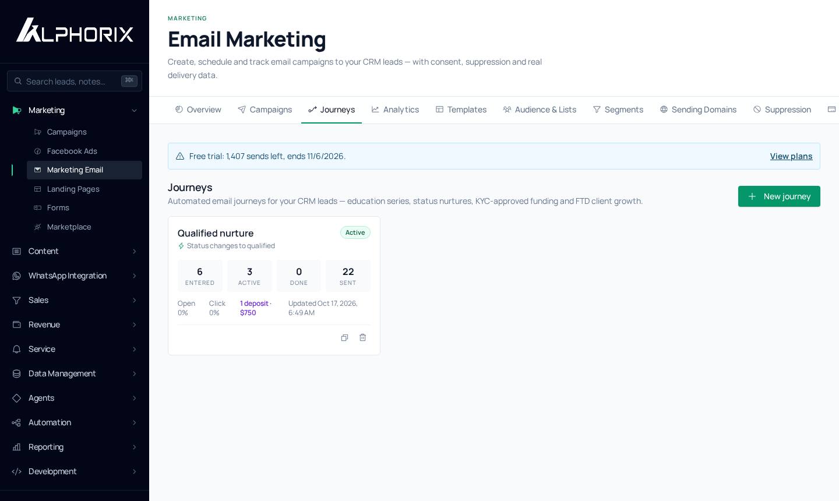Screen dimensions: 839x501
Task: Click the Data Management database icon
Action: click(x=17, y=373)
